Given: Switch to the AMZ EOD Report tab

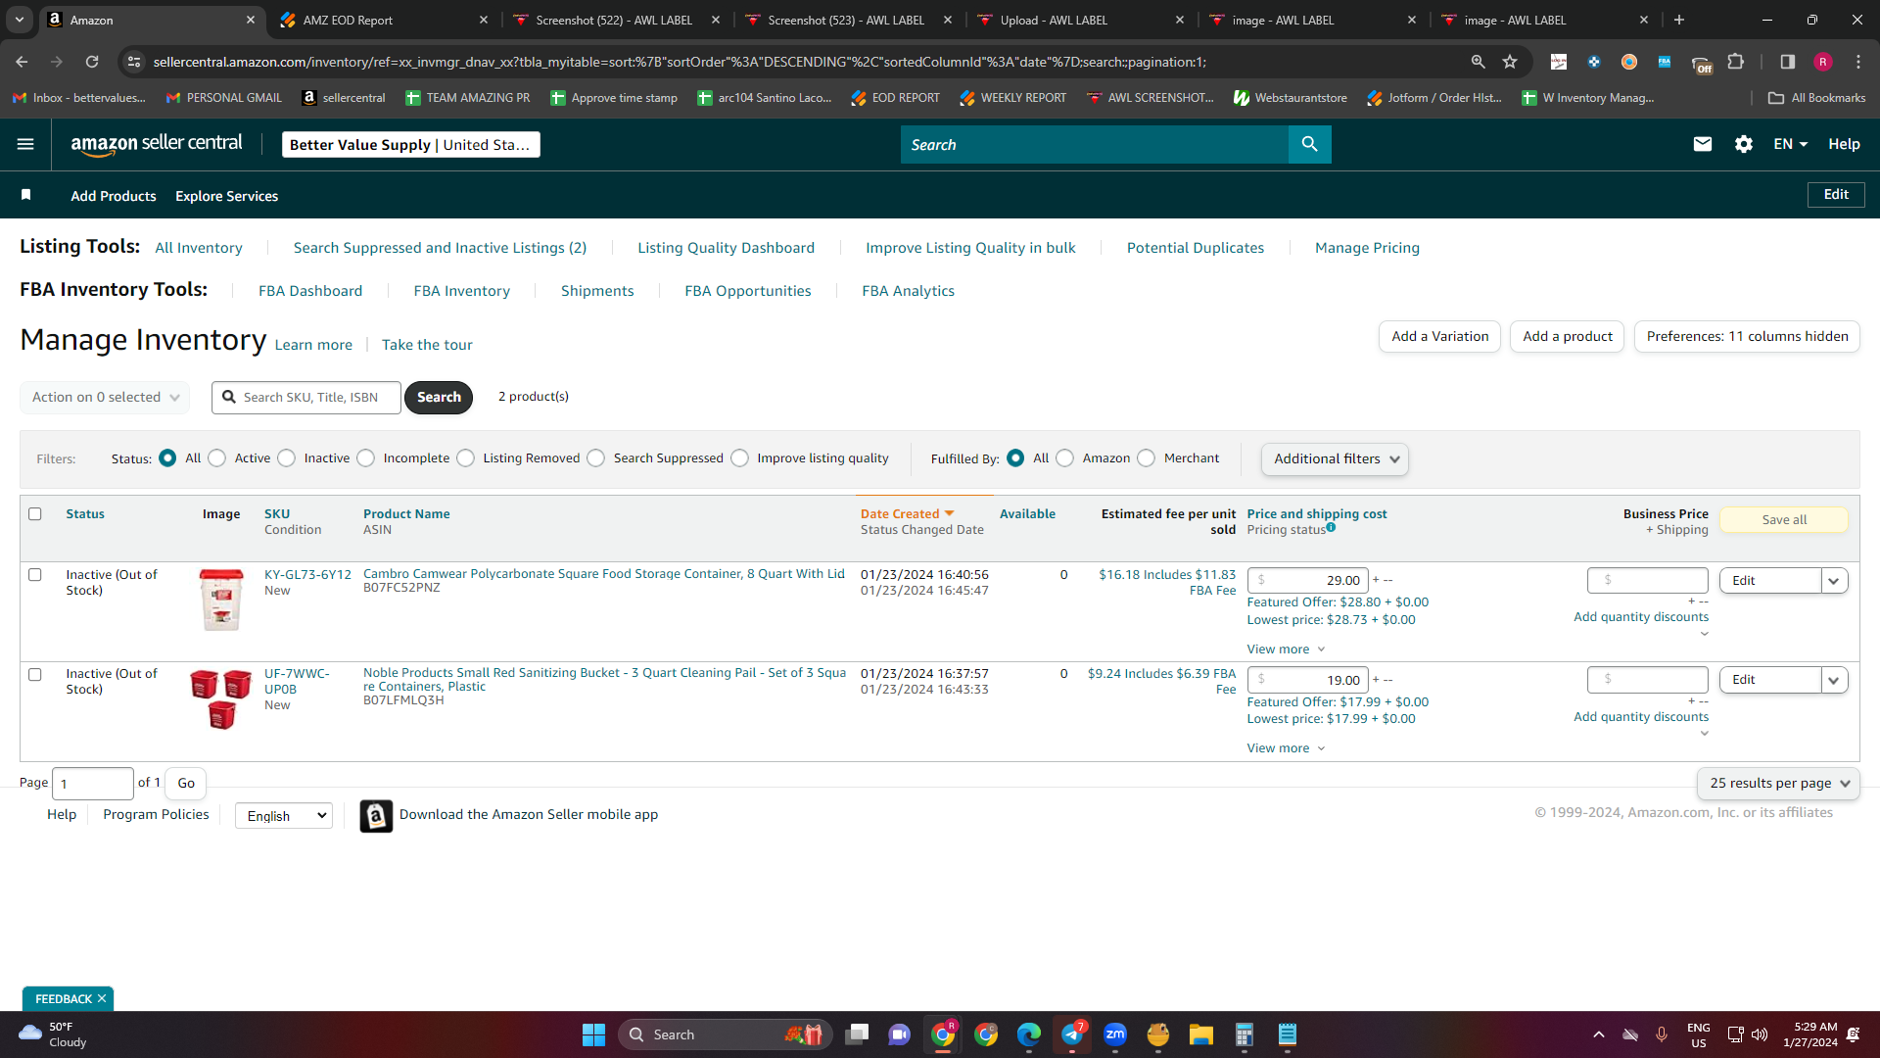Looking at the screenshot, I should (383, 20).
